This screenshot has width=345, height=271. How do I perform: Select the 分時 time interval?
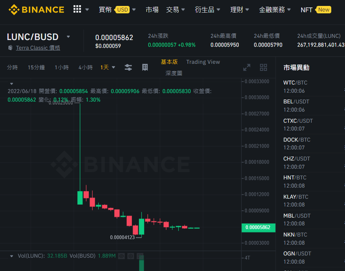tap(12, 67)
